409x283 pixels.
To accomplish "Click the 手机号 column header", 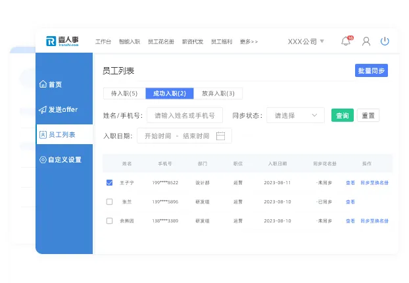I will click(165, 164).
